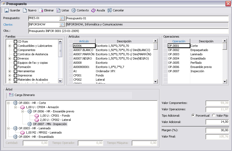Open the Contexto gear icon
The width and height of the screenshot is (232, 151).
click(x=74, y=11)
